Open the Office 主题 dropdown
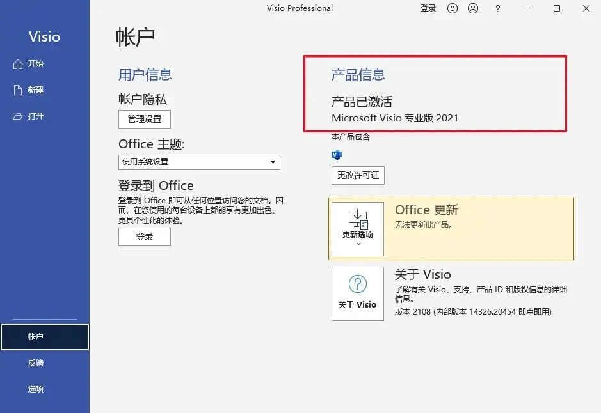 (x=199, y=162)
